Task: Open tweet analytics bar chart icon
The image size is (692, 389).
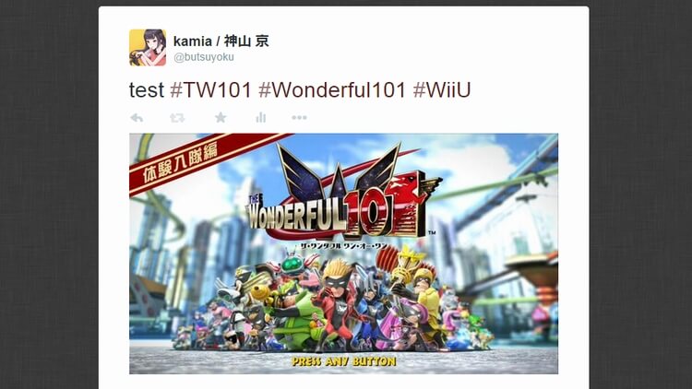Action: 261,117
